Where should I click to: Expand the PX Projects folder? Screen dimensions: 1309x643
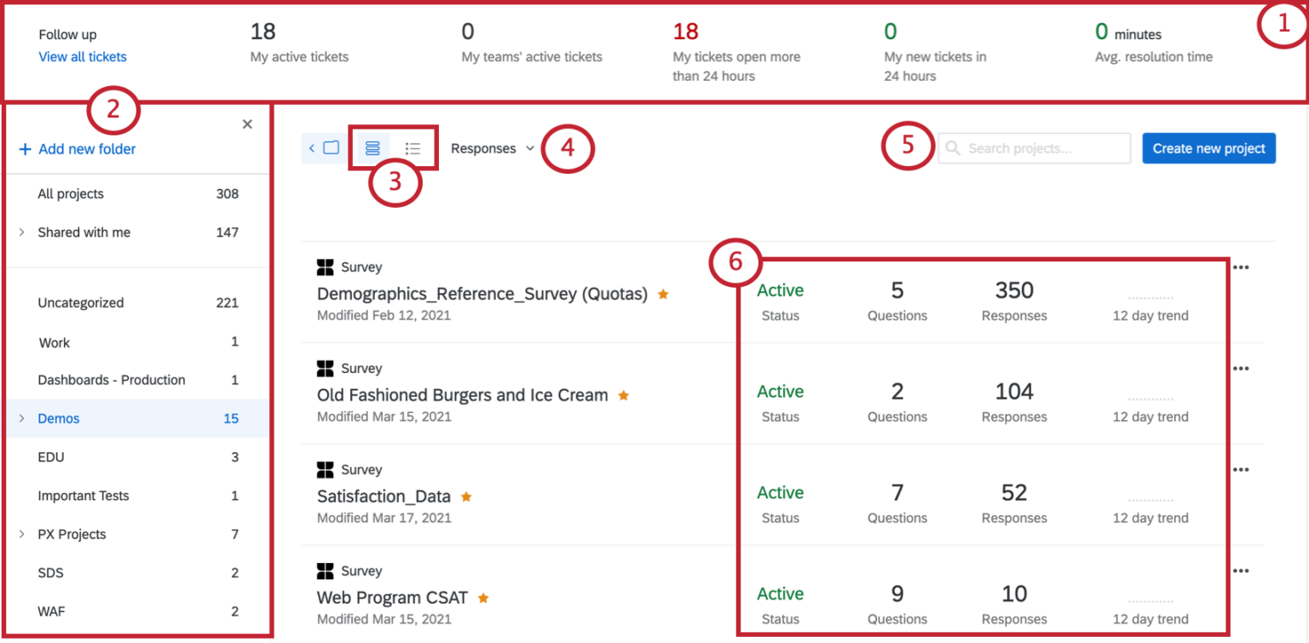(x=20, y=534)
